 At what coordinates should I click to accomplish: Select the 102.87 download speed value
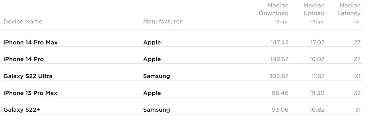(279, 76)
